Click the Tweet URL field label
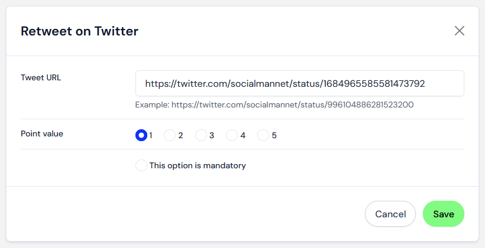 point(41,77)
